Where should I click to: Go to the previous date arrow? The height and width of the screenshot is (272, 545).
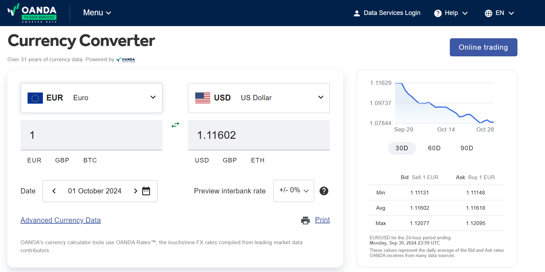click(x=54, y=191)
